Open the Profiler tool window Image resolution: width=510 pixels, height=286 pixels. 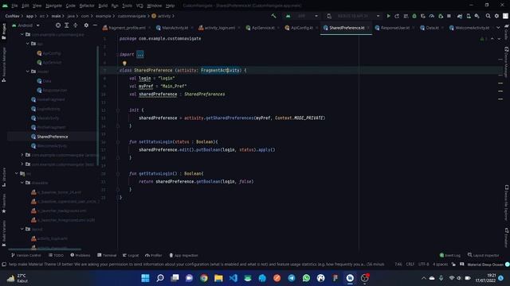(x=154, y=255)
